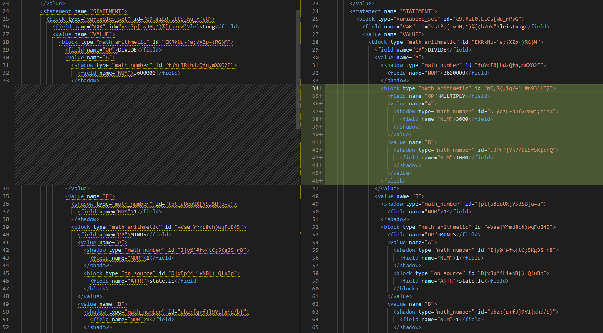Click the MULTIPLY operator value on added line 35
Image resolution: width=603 pixels, height=333 pixels.
(452, 96)
